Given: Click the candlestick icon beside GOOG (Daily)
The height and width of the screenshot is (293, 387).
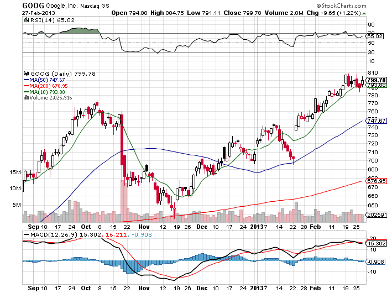Looking at the screenshot, I should (x=26, y=74).
